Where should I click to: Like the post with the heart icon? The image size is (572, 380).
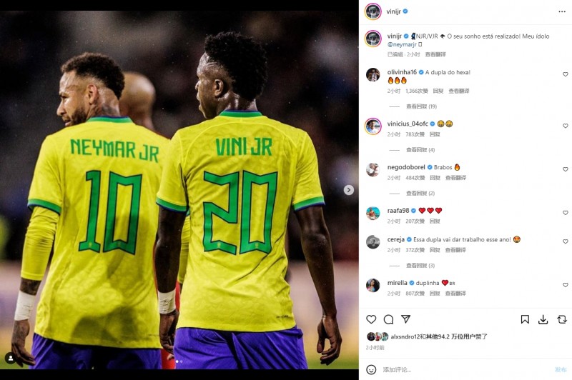[x=371, y=319]
